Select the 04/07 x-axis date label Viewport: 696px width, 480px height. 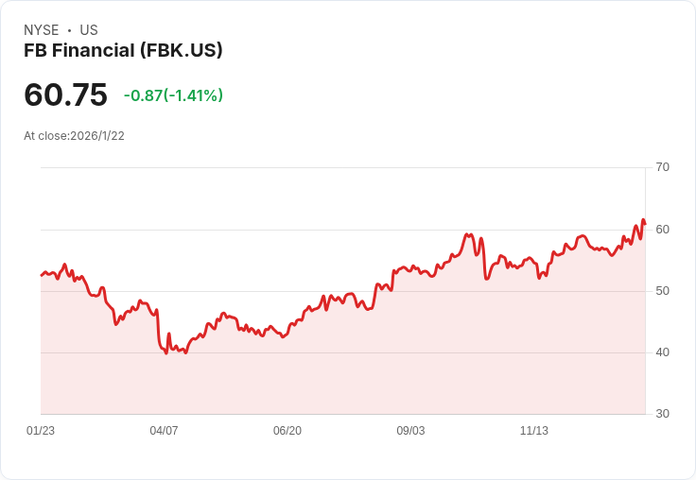[164, 431]
